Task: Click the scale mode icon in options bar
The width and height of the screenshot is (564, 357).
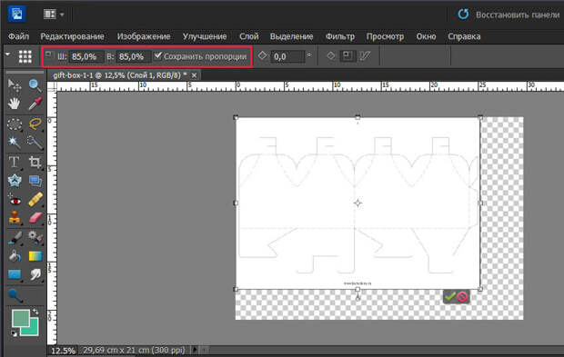Action: (x=347, y=56)
